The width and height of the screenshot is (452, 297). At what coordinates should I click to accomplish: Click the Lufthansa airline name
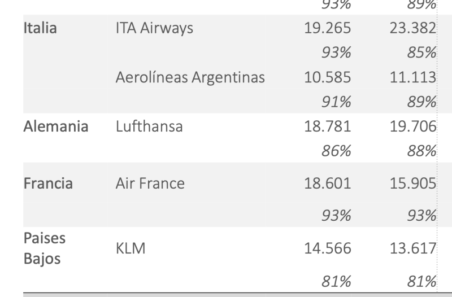[x=149, y=126]
